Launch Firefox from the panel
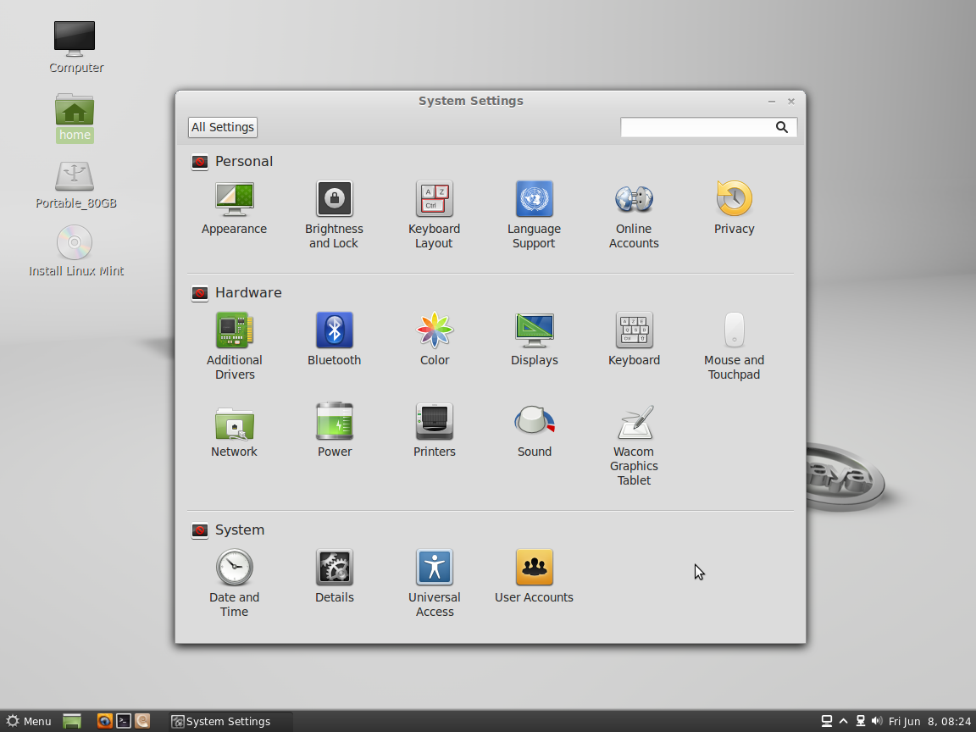 click(104, 722)
